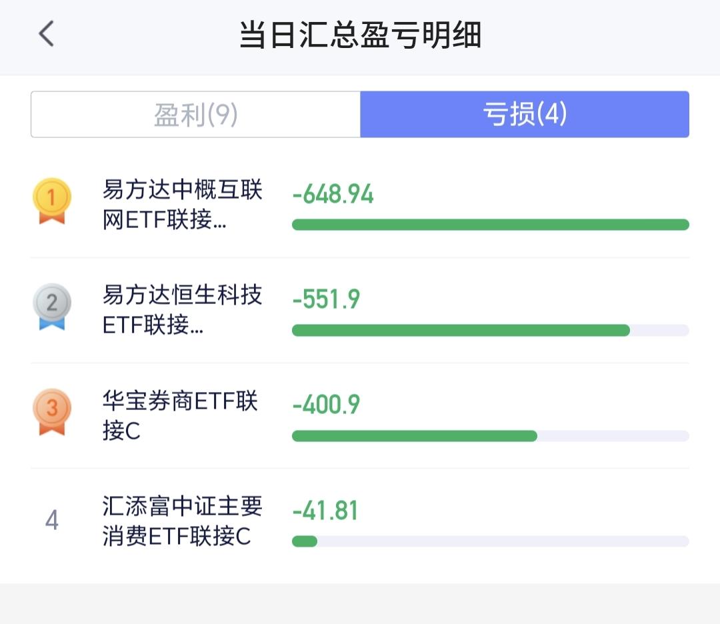720x624 pixels.
Task: Click the gold rank 1 medal icon
Action: click(x=52, y=201)
